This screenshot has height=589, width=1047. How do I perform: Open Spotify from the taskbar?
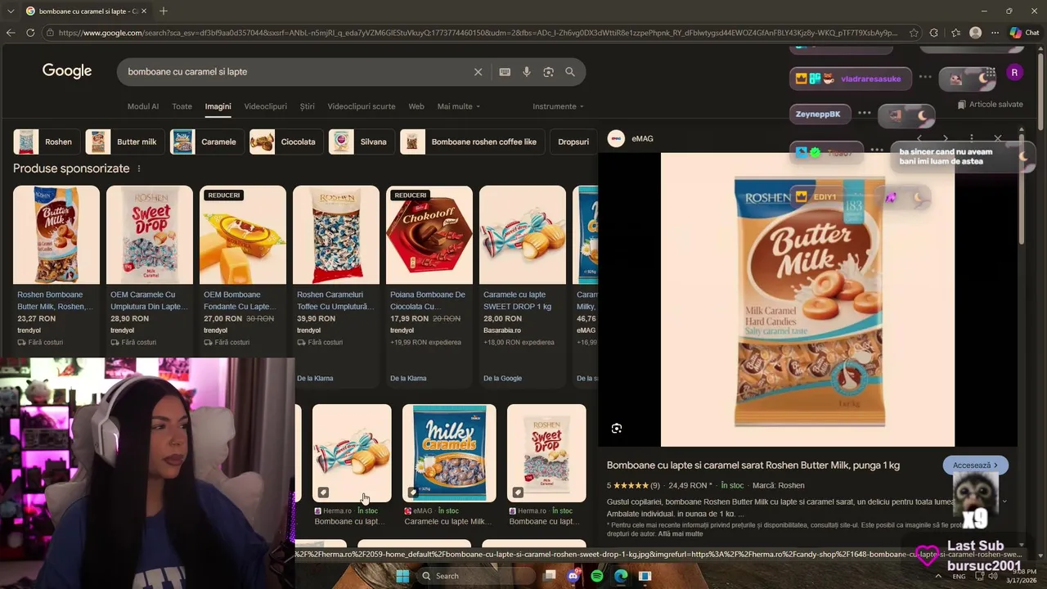point(597,576)
